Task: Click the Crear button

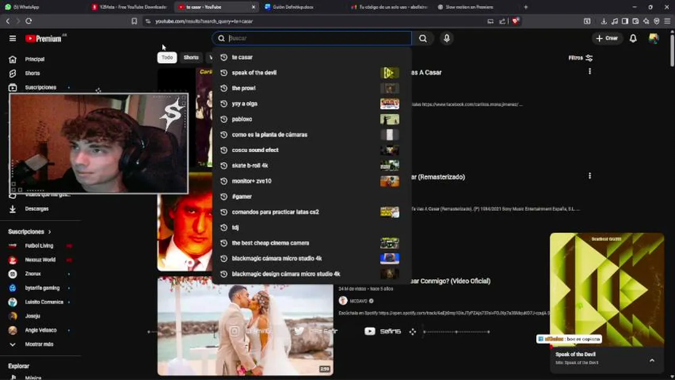Action: pyautogui.click(x=606, y=39)
